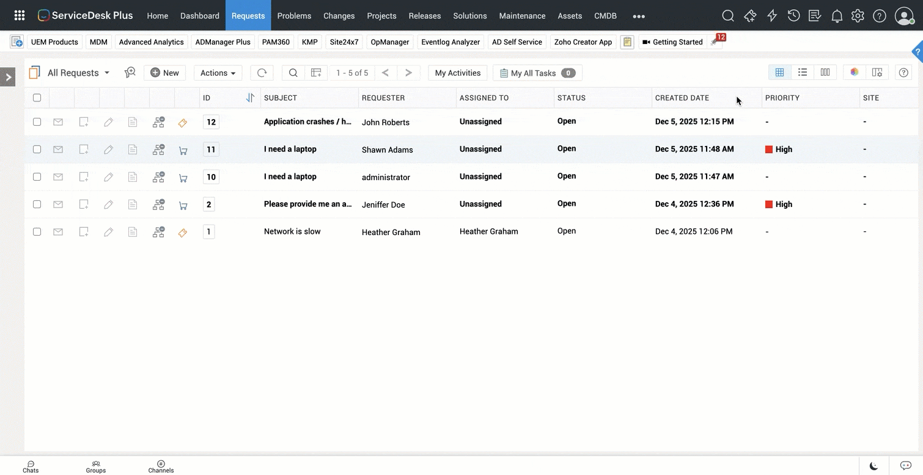Click the edit pencil icon for request 12

(x=108, y=122)
